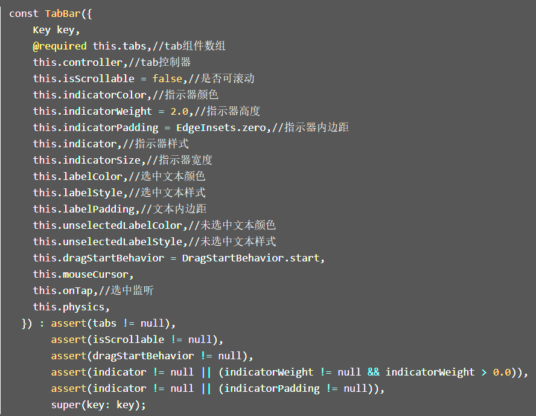Select the @required annotation

pos(60,46)
